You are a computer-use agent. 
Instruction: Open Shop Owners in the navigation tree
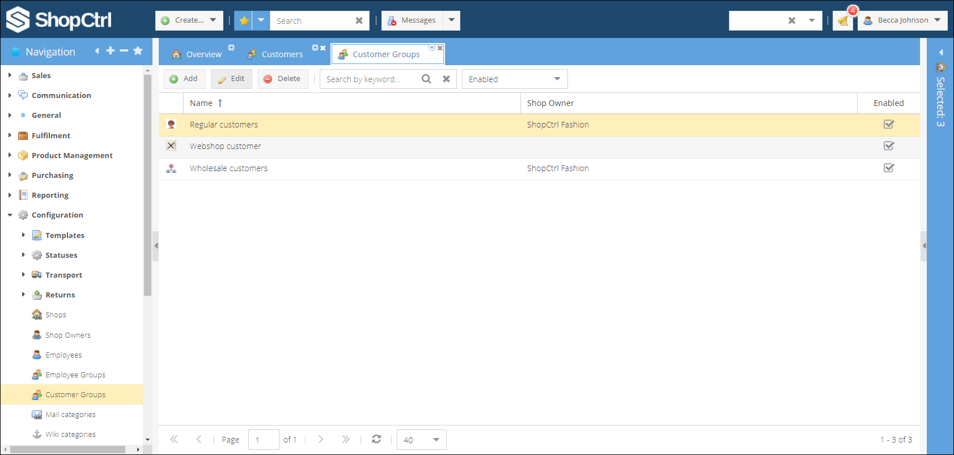(x=68, y=335)
